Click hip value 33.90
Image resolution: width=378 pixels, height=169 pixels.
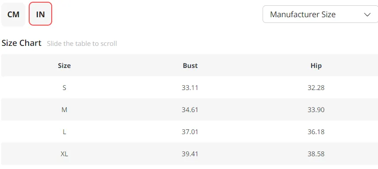(x=316, y=110)
